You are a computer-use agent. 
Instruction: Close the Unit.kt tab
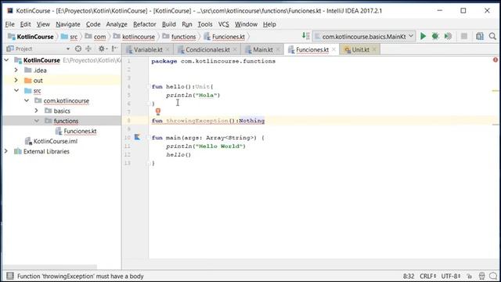click(374, 49)
